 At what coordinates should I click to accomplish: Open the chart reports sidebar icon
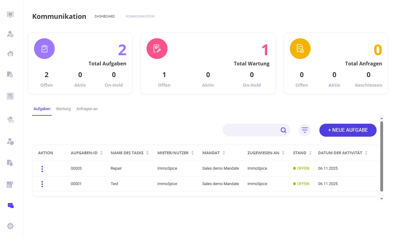11,184
